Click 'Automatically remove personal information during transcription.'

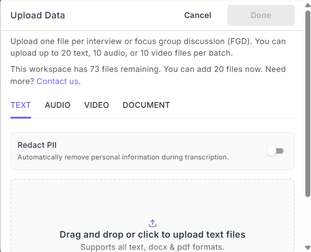pos(123,157)
